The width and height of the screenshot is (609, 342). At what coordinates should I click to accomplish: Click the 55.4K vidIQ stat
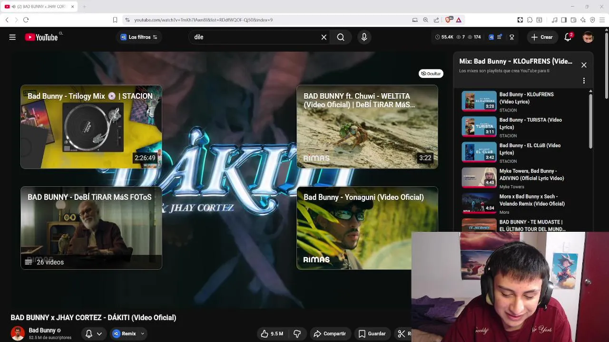[x=444, y=37]
